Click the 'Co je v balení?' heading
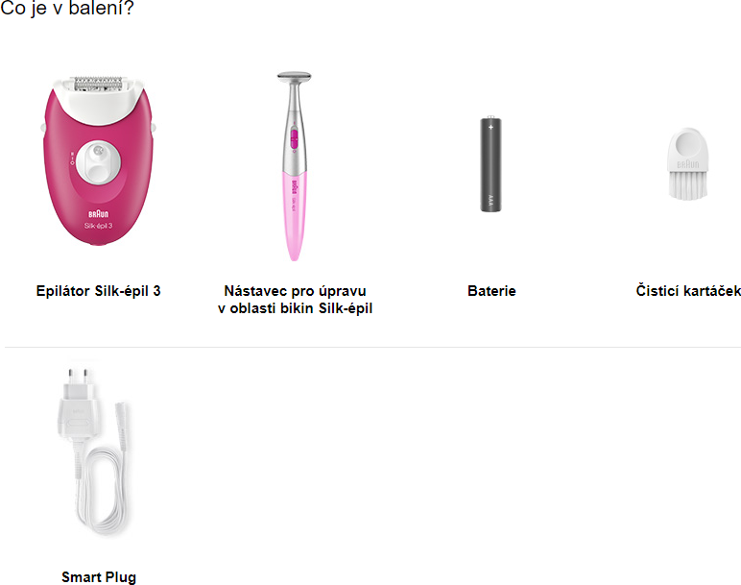 pyautogui.click(x=67, y=8)
